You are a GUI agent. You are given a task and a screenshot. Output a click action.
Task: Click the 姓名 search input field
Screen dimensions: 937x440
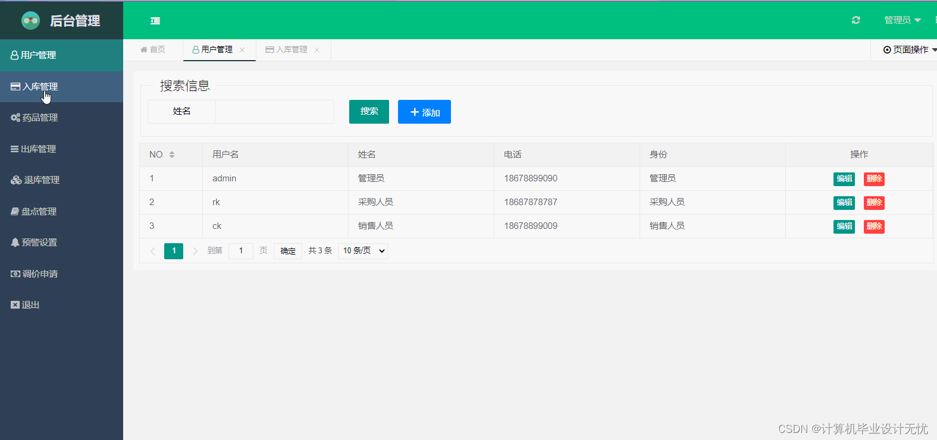tap(275, 112)
